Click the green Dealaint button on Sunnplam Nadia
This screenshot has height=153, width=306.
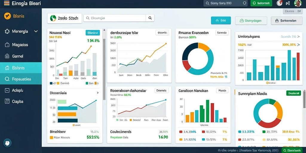pyautogui.click(x=293, y=93)
